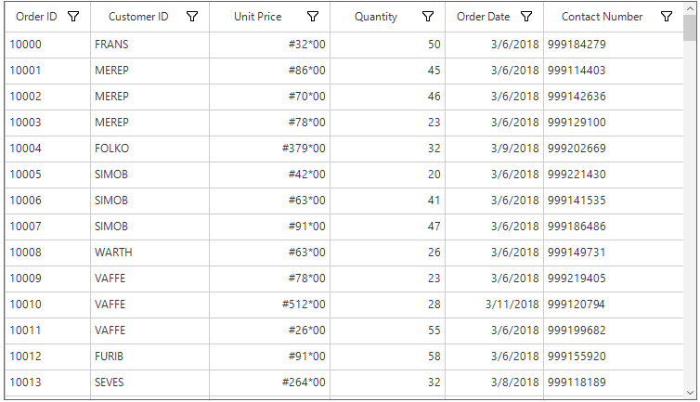Sort by the Order ID header
Viewport: 700px width, 402px height.
point(36,17)
